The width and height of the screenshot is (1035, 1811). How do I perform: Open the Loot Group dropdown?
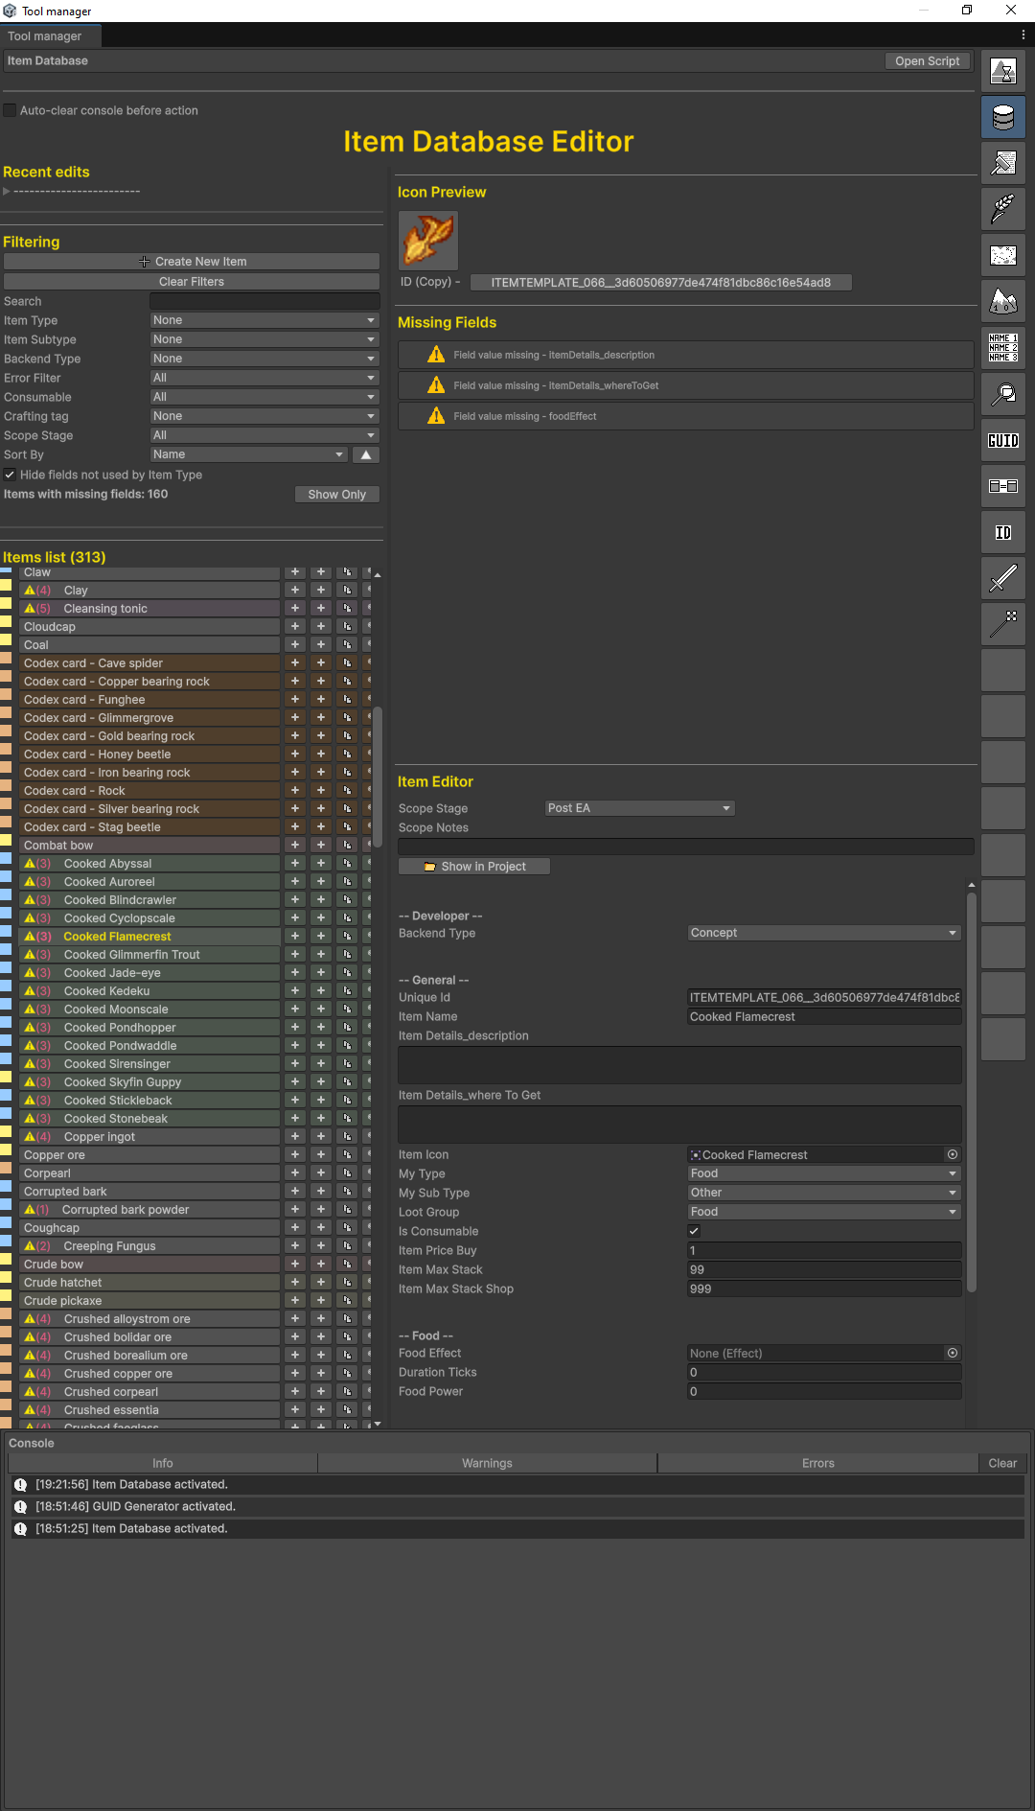[824, 1212]
